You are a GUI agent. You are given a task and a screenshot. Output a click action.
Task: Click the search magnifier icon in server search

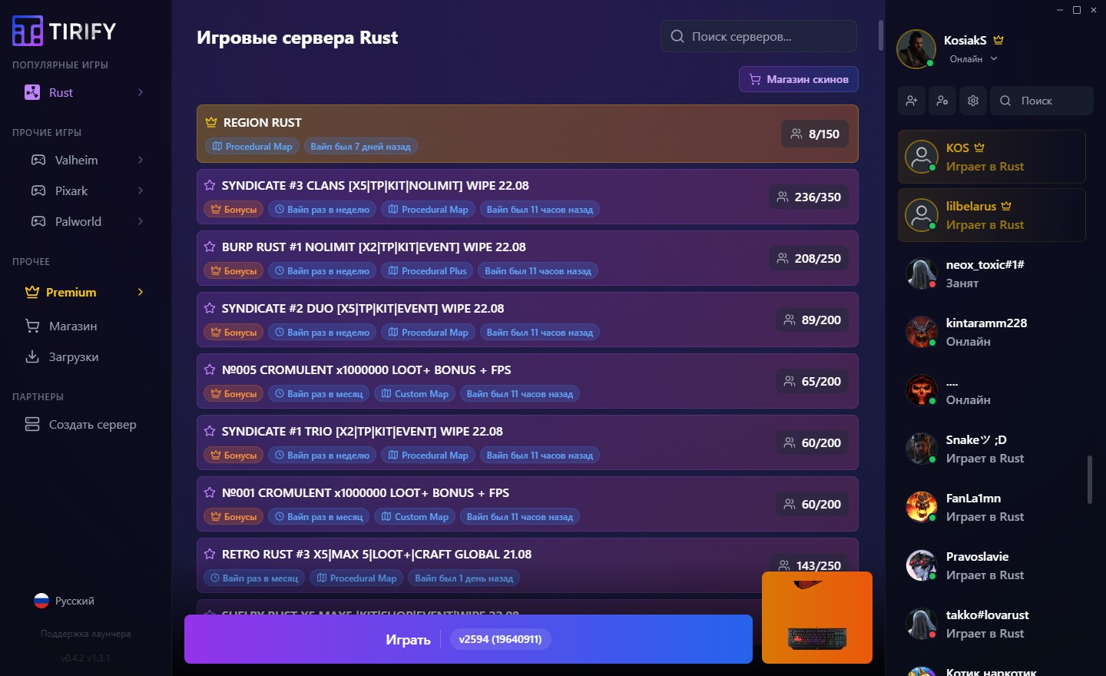click(x=677, y=36)
